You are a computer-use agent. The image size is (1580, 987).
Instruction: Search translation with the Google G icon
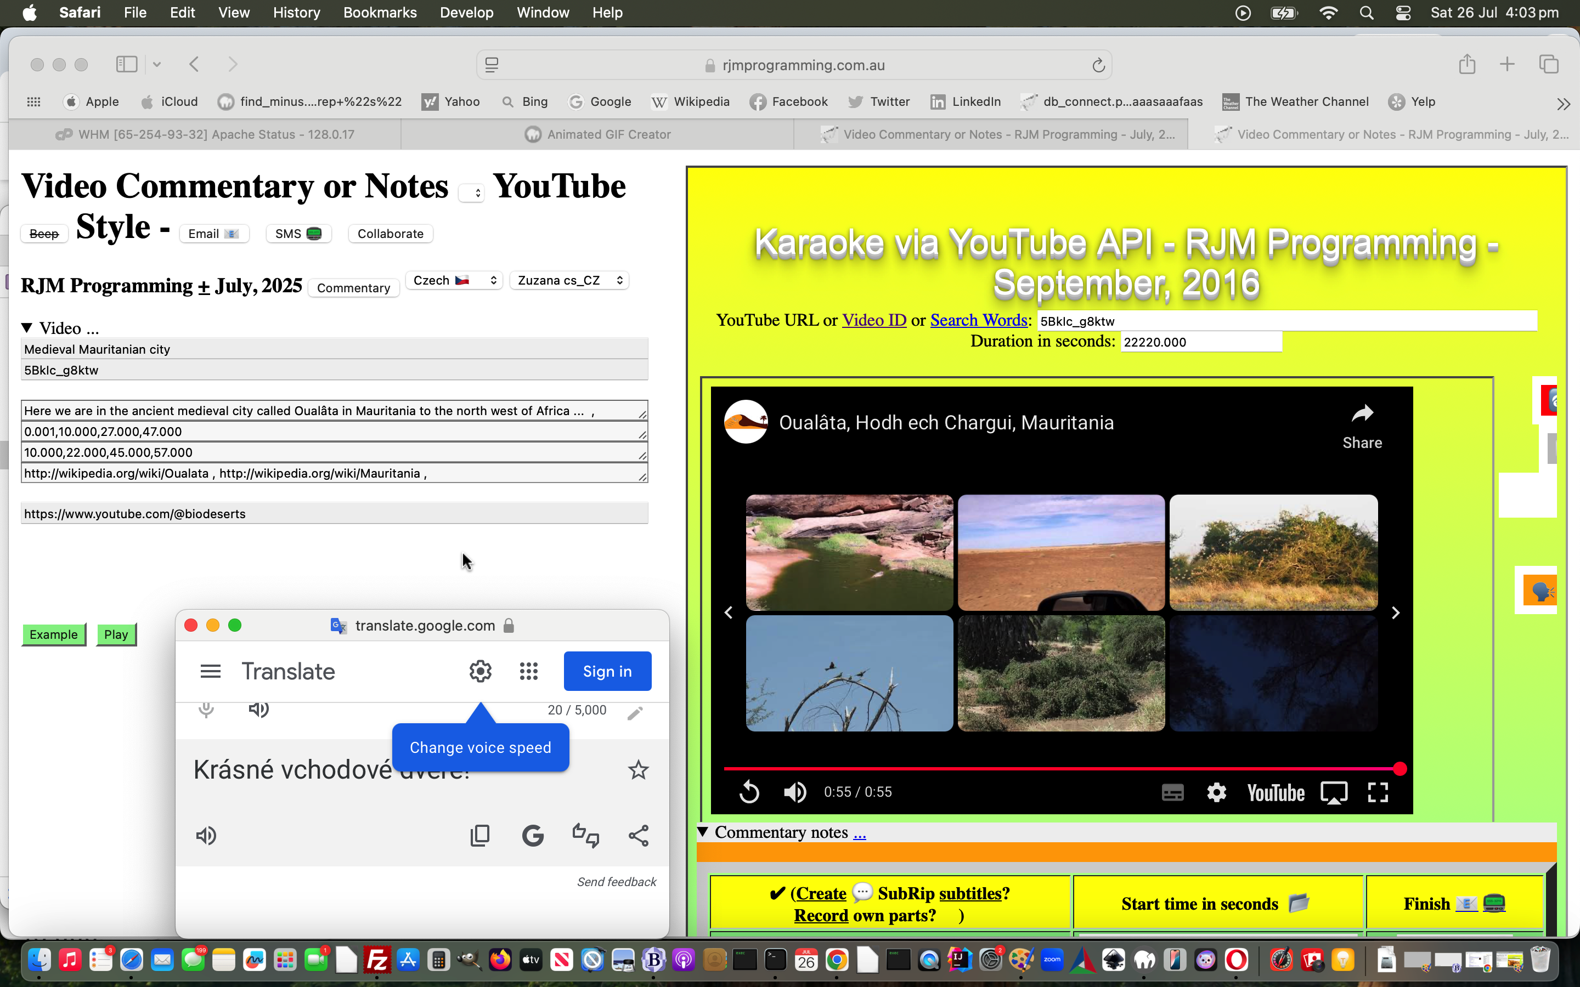click(533, 836)
